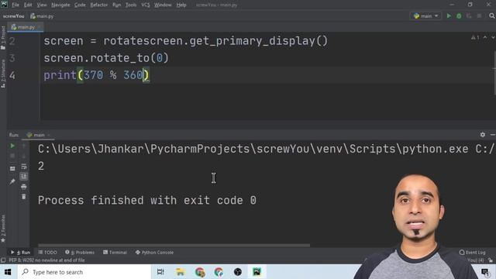Place cursor on line 2 get_primary_display code
This screenshot has width=496, height=279.
(186, 41)
